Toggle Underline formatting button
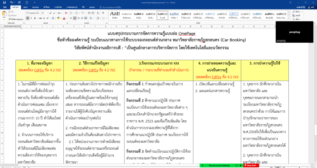 (34, 19)
